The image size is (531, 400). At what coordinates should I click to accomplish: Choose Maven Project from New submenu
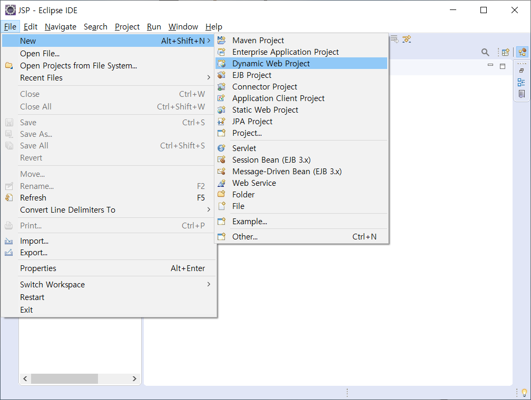[x=301, y=41]
